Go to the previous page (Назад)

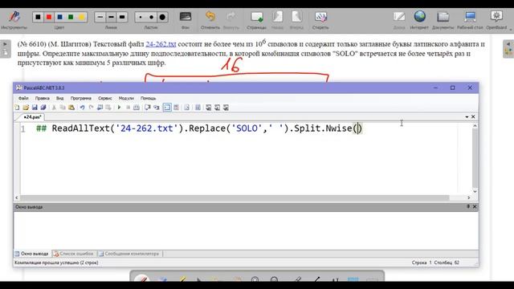point(277,19)
